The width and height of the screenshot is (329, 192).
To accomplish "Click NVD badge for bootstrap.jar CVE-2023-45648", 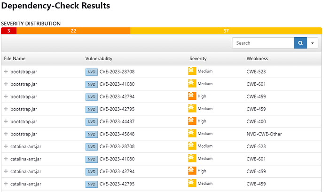I will coord(92,134).
